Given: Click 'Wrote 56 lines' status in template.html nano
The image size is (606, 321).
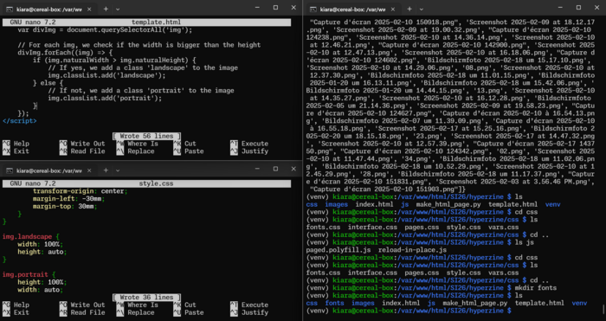Looking at the screenshot, I should [147, 136].
